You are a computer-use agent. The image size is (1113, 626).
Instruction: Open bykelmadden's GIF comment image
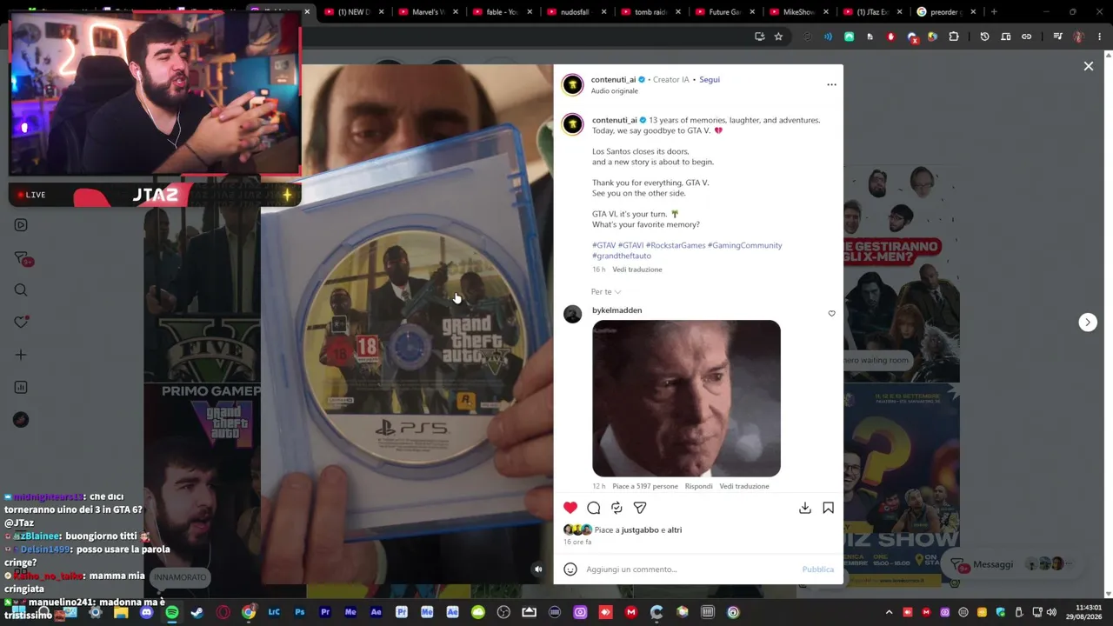(686, 398)
